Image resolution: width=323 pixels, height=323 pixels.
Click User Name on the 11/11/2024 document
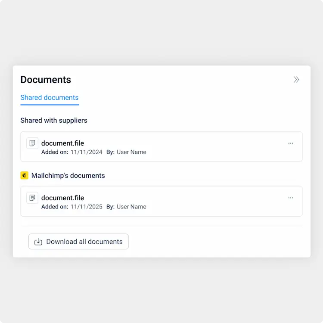pyautogui.click(x=131, y=152)
